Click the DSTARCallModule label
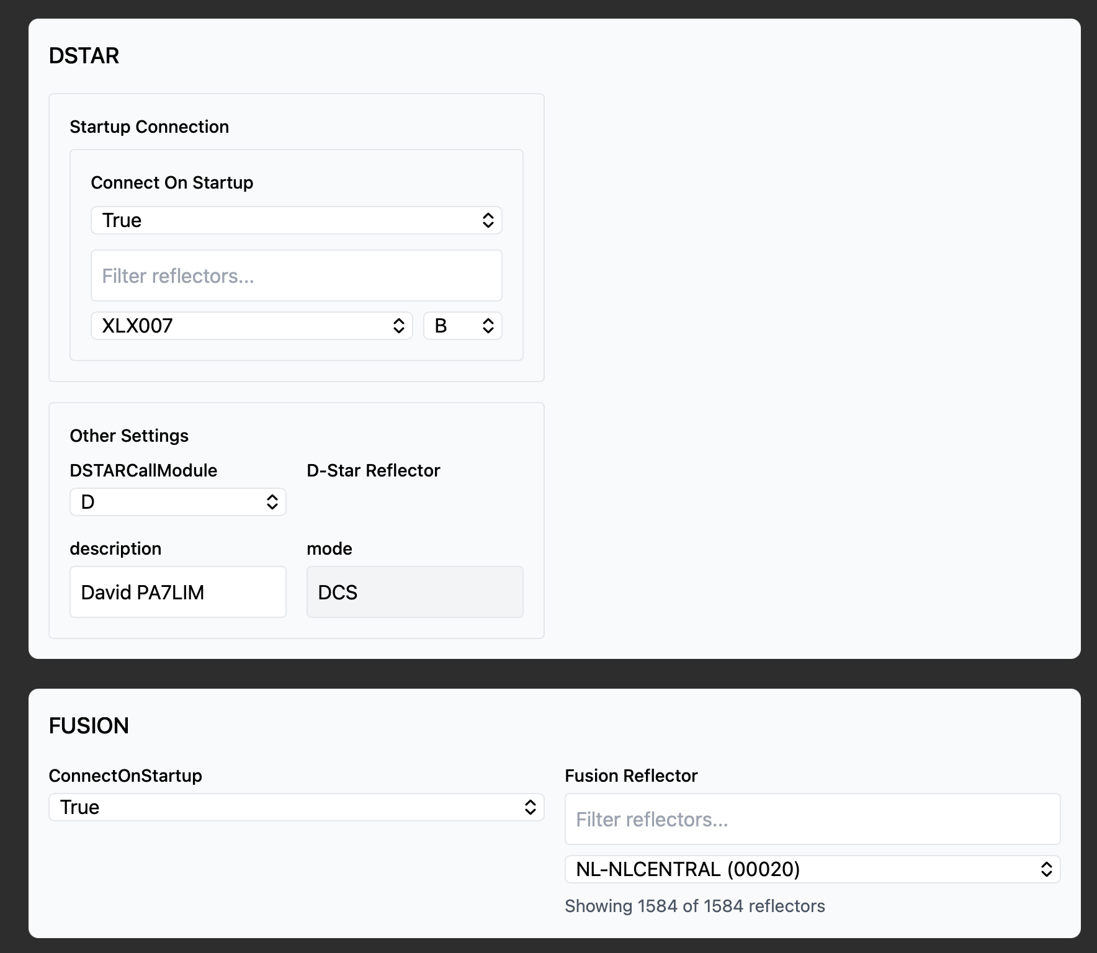The image size is (1097, 953). (143, 470)
